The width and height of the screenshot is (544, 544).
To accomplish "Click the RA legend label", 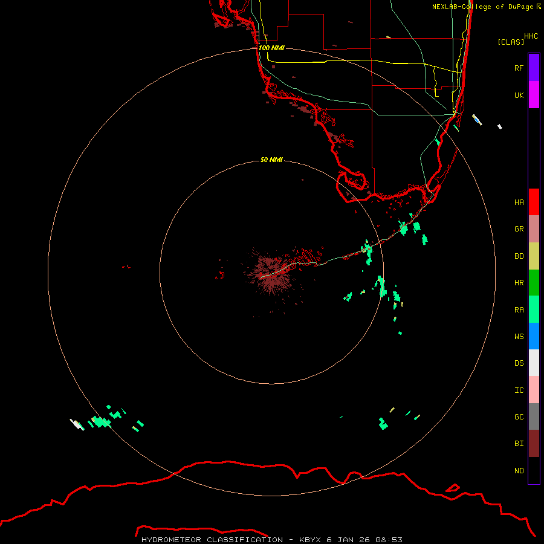I will (x=519, y=310).
